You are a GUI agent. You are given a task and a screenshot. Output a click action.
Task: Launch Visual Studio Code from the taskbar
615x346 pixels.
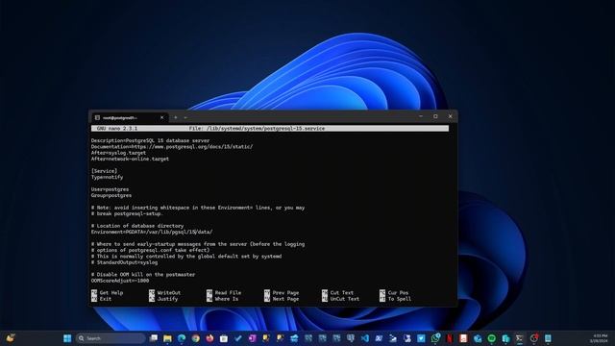365,338
